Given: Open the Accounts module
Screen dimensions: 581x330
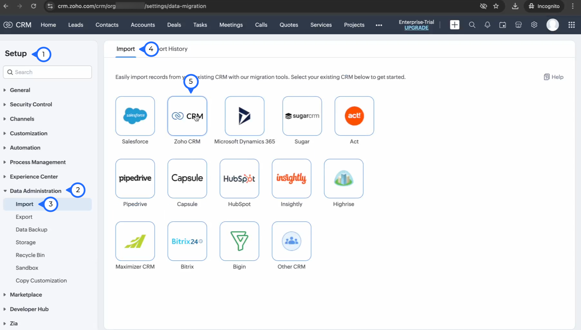Looking at the screenshot, I should (143, 25).
